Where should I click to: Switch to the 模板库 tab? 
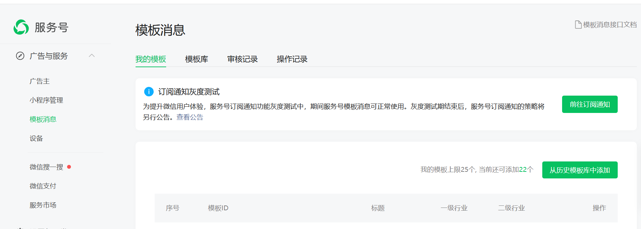point(197,59)
